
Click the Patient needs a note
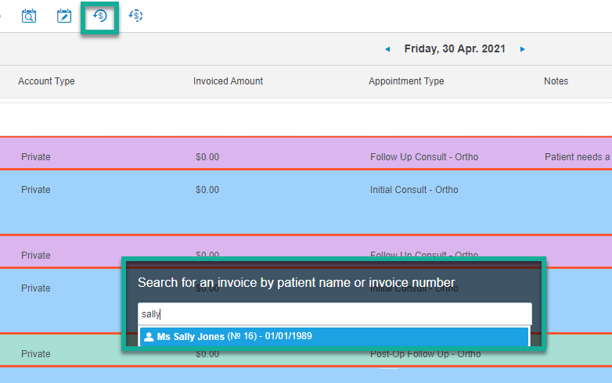click(x=578, y=157)
